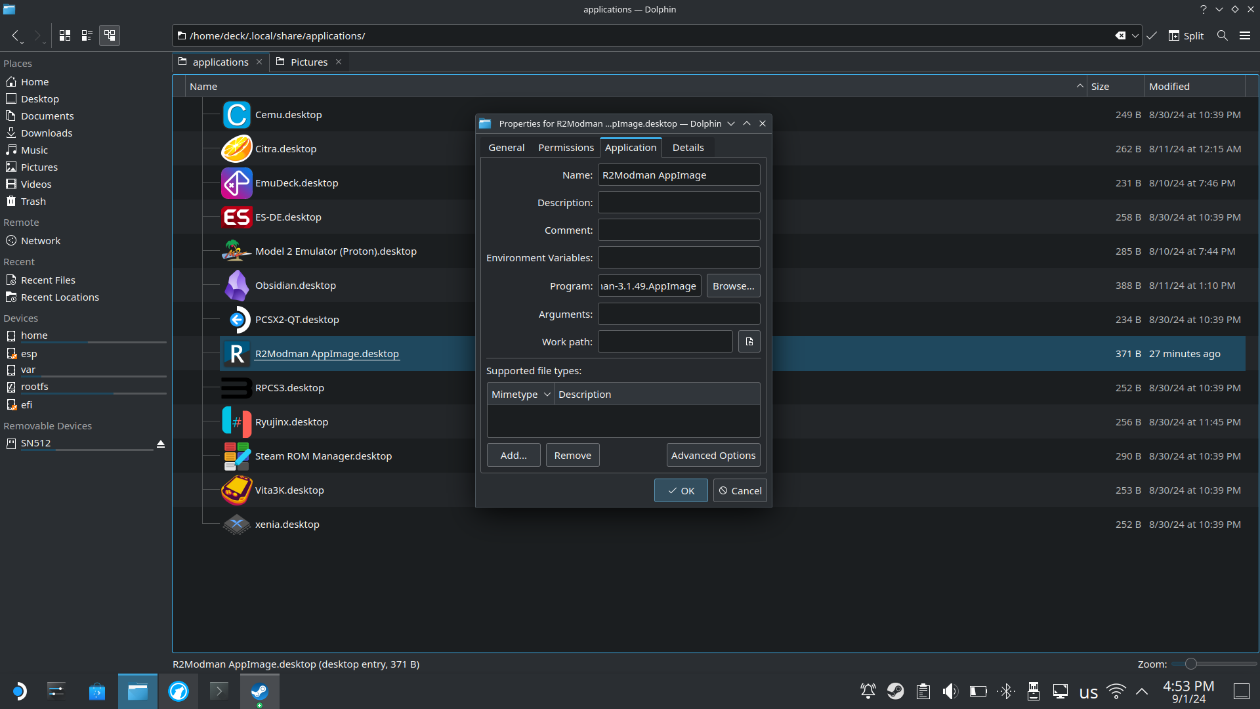Open Trash in Places sidebar

click(x=85, y=202)
